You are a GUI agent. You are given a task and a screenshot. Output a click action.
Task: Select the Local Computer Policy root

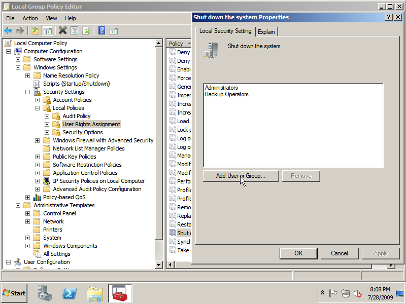click(41, 43)
